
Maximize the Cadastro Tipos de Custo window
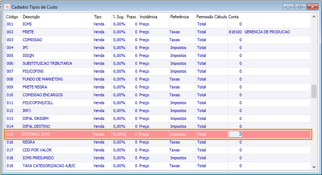300,7
